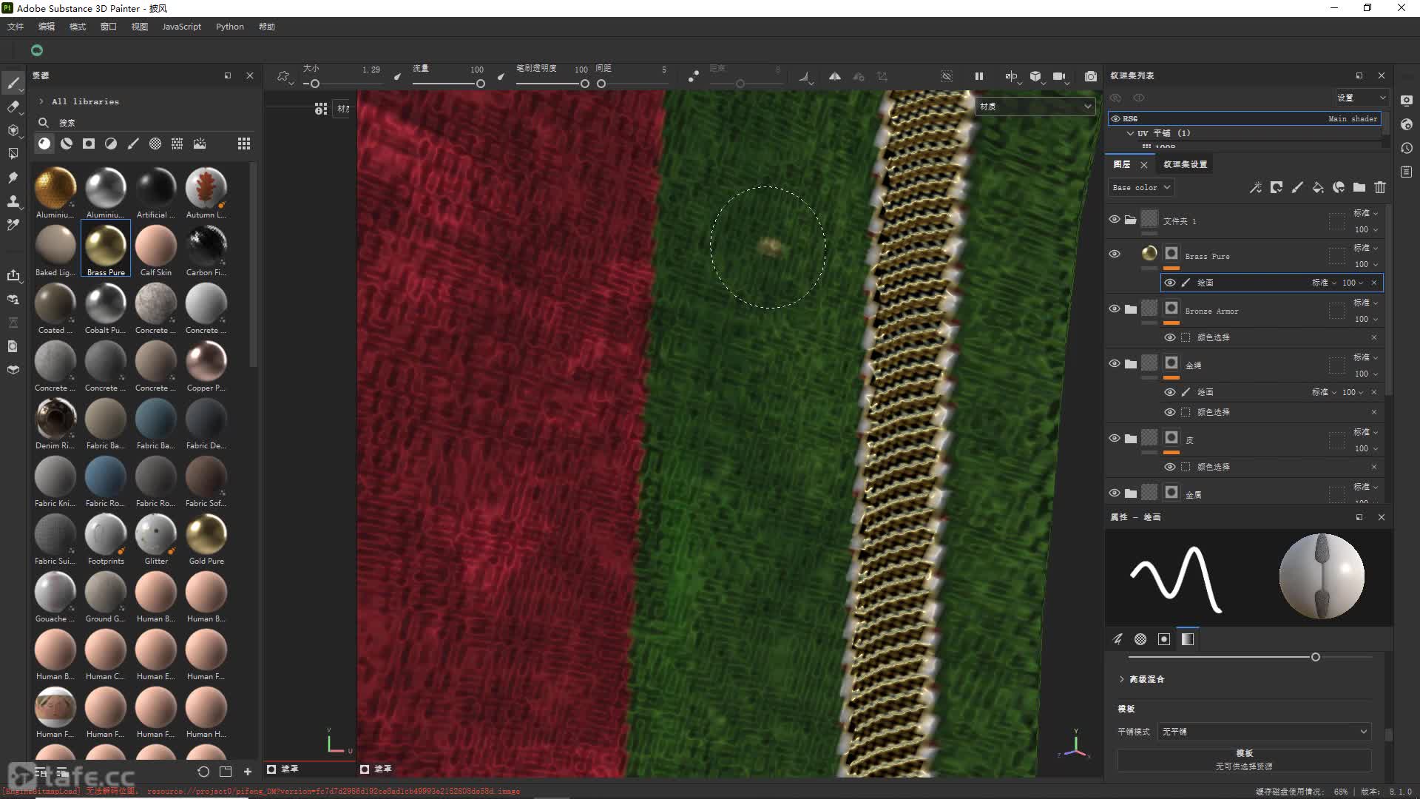This screenshot has height=799, width=1420.
Task: Select the Paint brush tool
Action: click(x=13, y=83)
